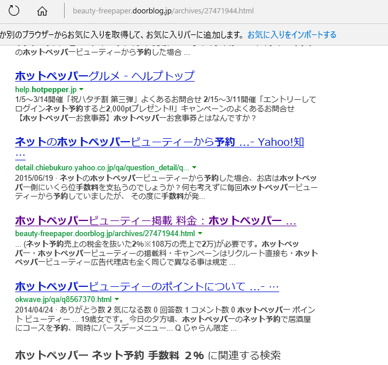Click the snippet text ネット予約売上の税金を抜いた2%
The height and width of the screenshot is (365, 388).
tap(85, 244)
